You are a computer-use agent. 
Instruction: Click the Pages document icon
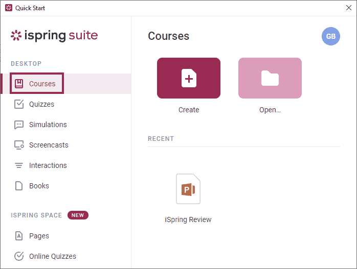click(x=19, y=236)
